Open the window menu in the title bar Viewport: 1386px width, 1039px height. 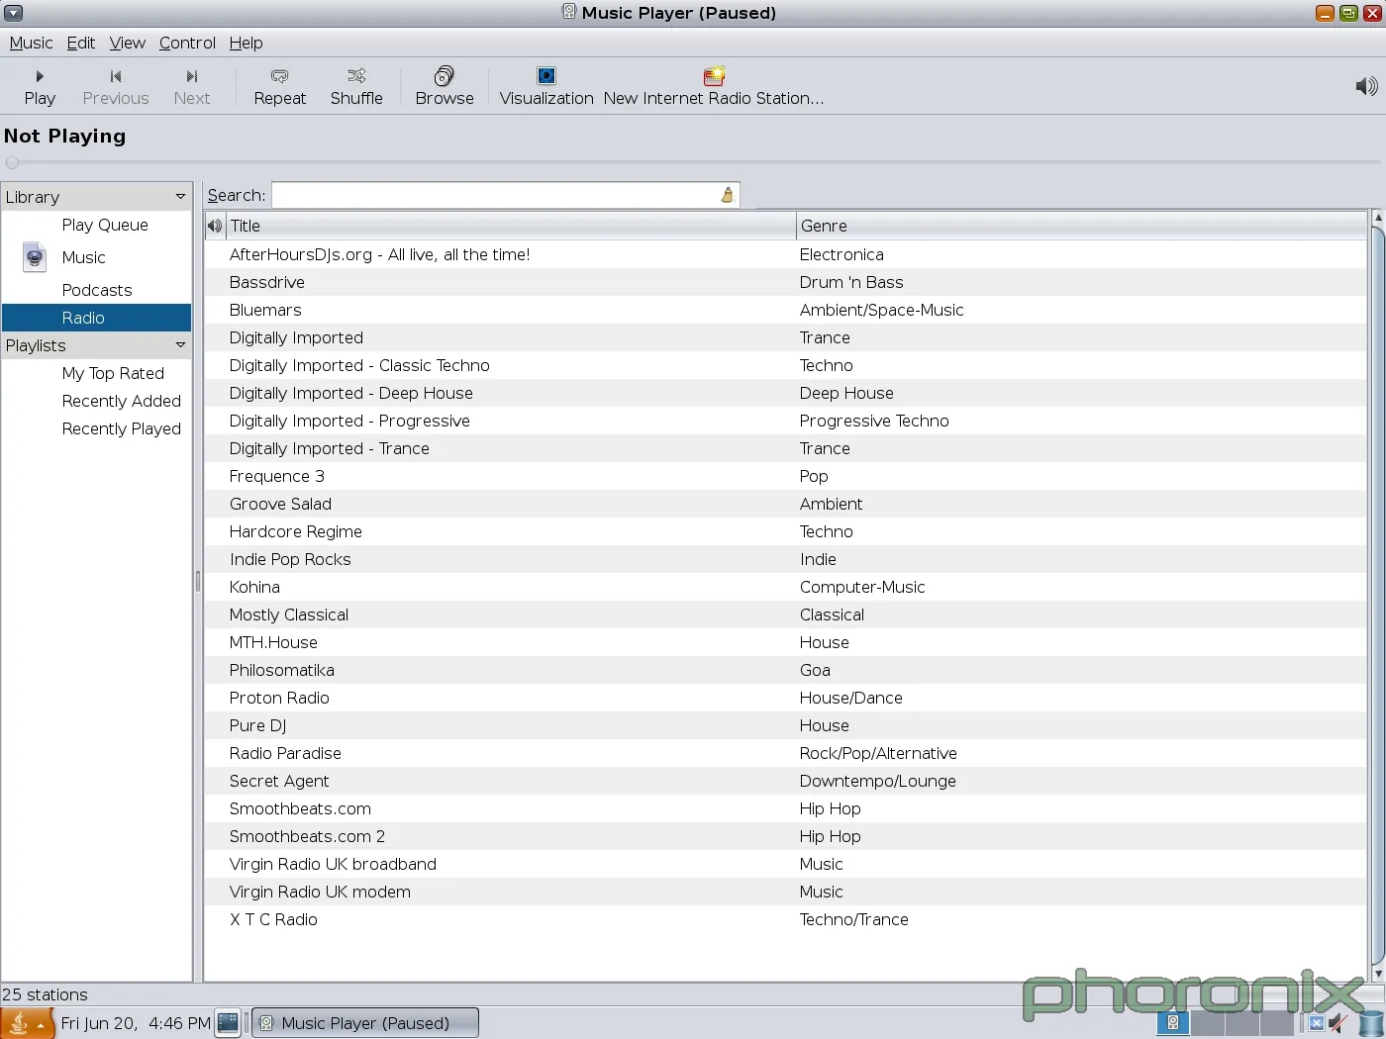coord(13,13)
